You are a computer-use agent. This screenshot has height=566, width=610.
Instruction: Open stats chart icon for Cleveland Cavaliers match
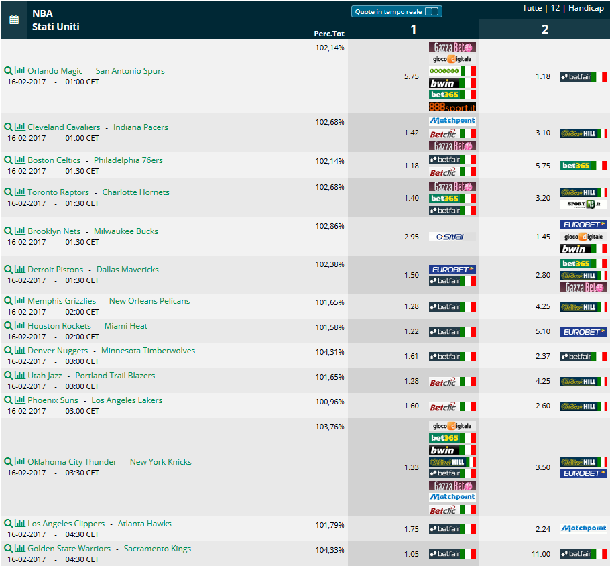20,127
